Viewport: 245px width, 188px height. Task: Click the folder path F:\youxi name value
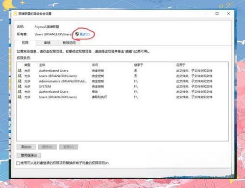[x=47, y=27]
